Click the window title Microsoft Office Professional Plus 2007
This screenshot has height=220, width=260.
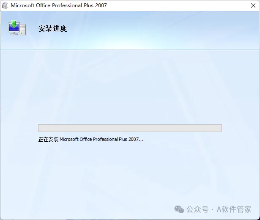59,5
